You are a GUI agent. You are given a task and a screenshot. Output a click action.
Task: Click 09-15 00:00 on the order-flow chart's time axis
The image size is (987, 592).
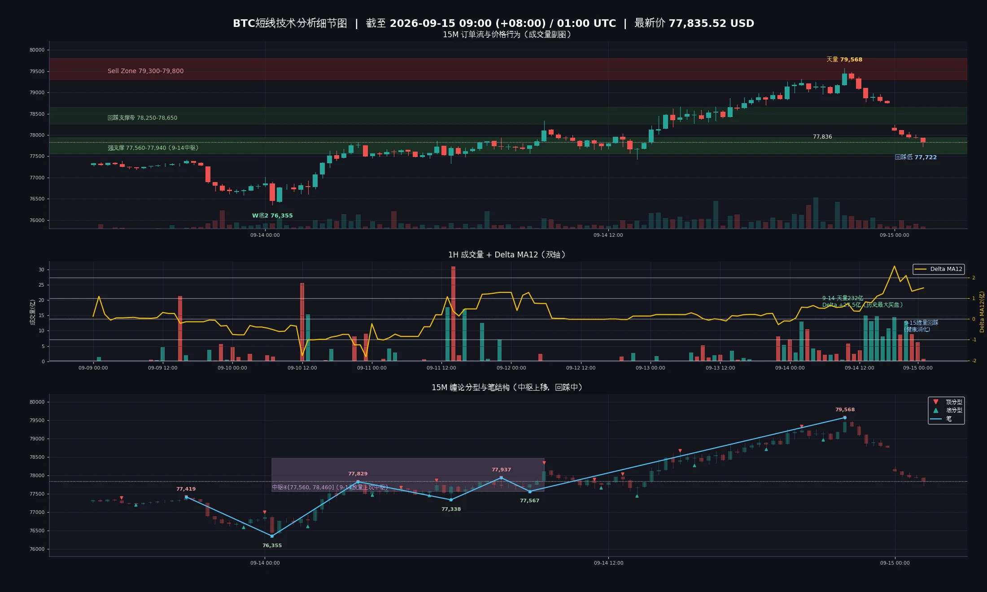895,235
